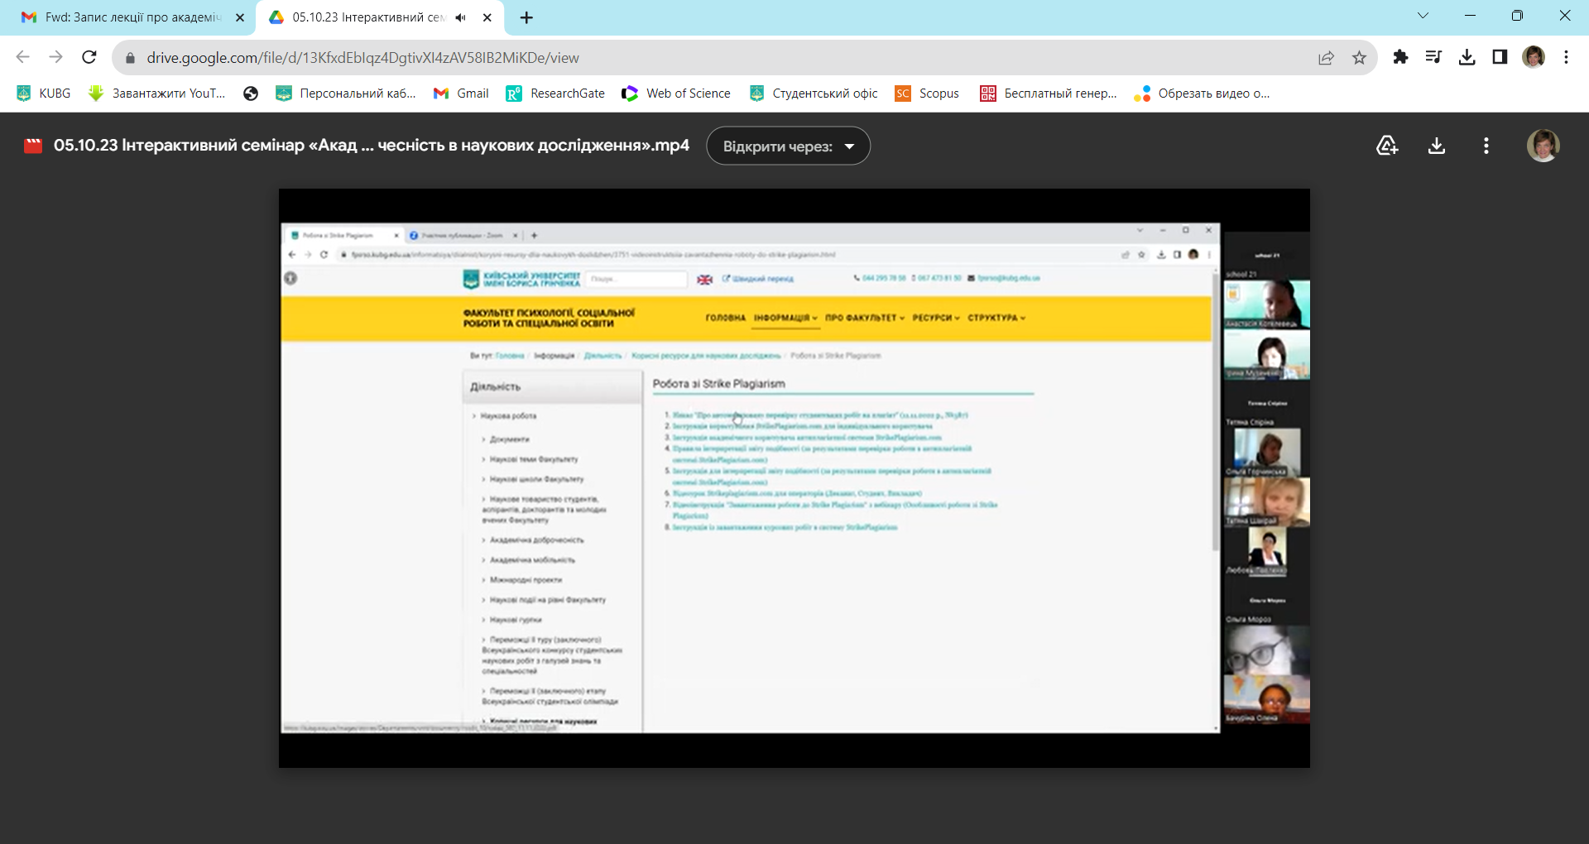Open the Chrome extensions puzzle icon
Screen dimensions: 1589x844
1400,57
